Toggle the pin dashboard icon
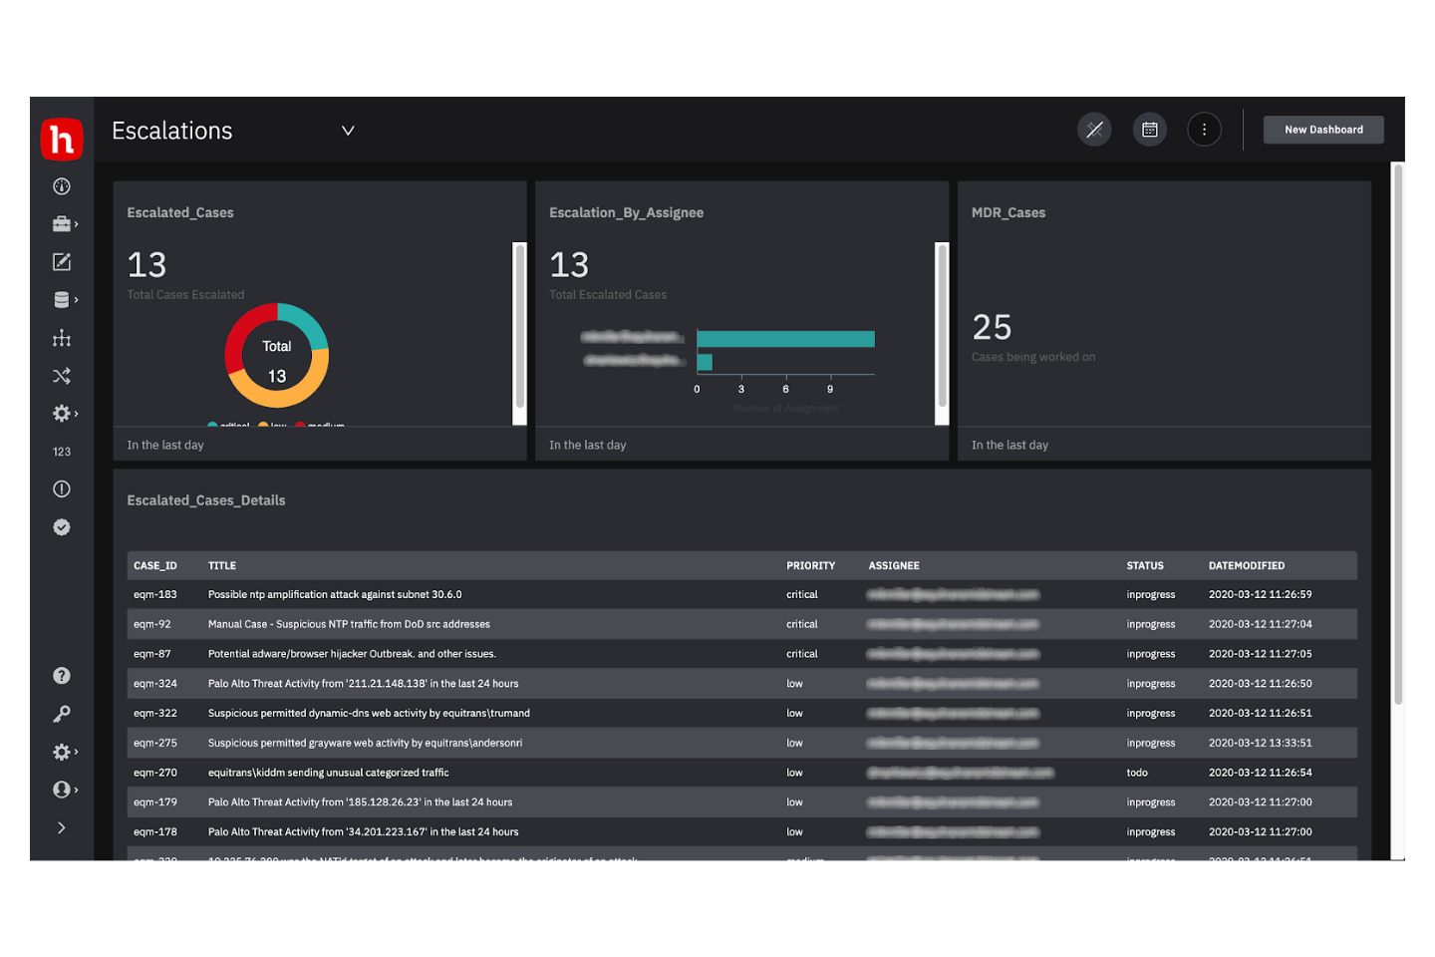Image resolution: width=1435 pixels, height=957 pixels. point(1094,130)
